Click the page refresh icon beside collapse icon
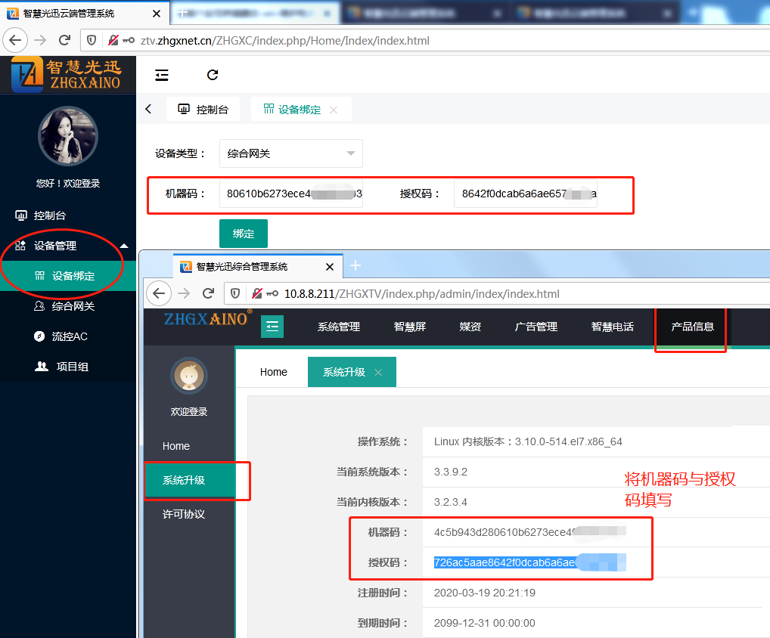The height and width of the screenshot is (638, 770). point(213,75)
